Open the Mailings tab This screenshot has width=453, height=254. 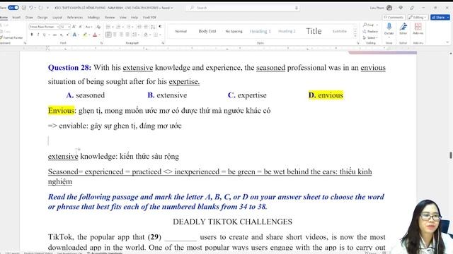point(93,17)
